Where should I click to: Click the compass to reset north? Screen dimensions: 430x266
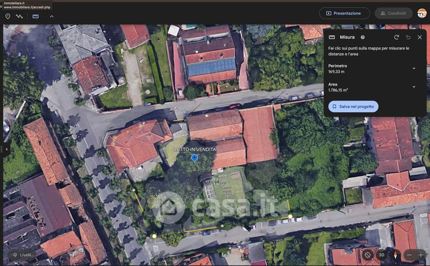(x=395, y=255)
